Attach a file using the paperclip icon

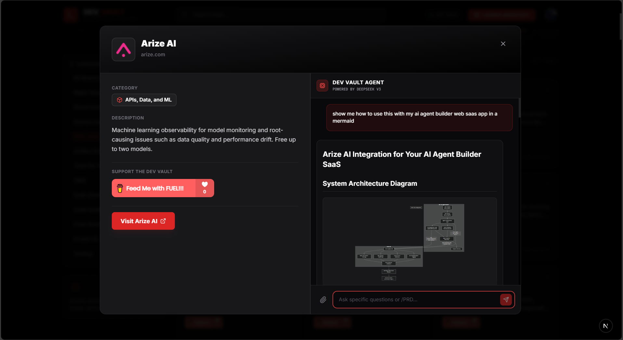(323, 299)
